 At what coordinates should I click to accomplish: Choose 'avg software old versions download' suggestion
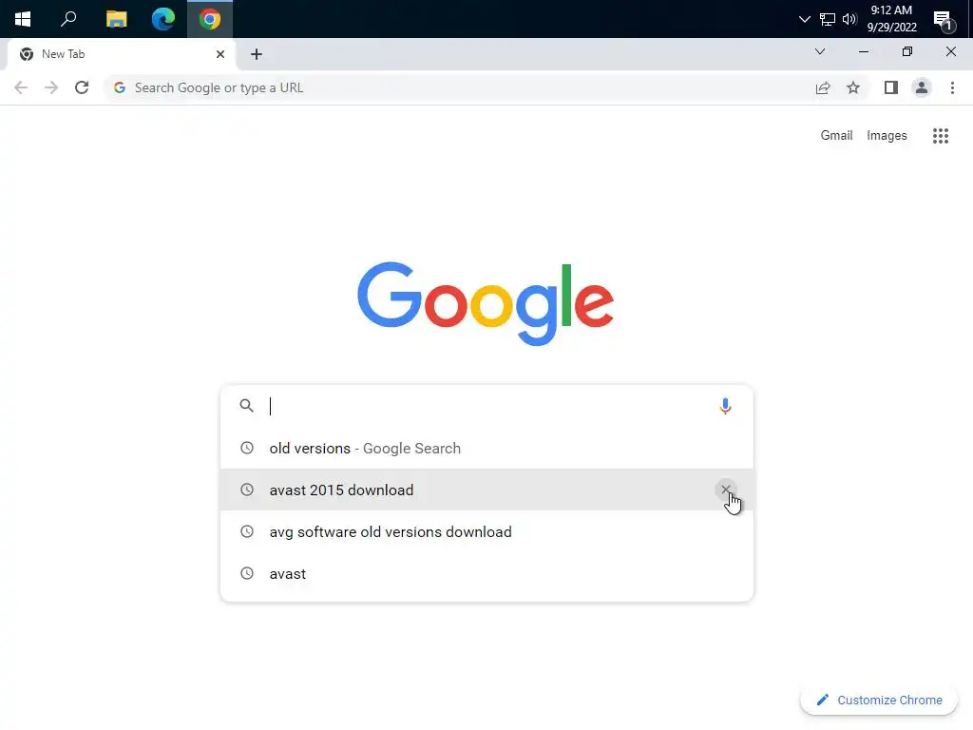(x=486, y=532)
